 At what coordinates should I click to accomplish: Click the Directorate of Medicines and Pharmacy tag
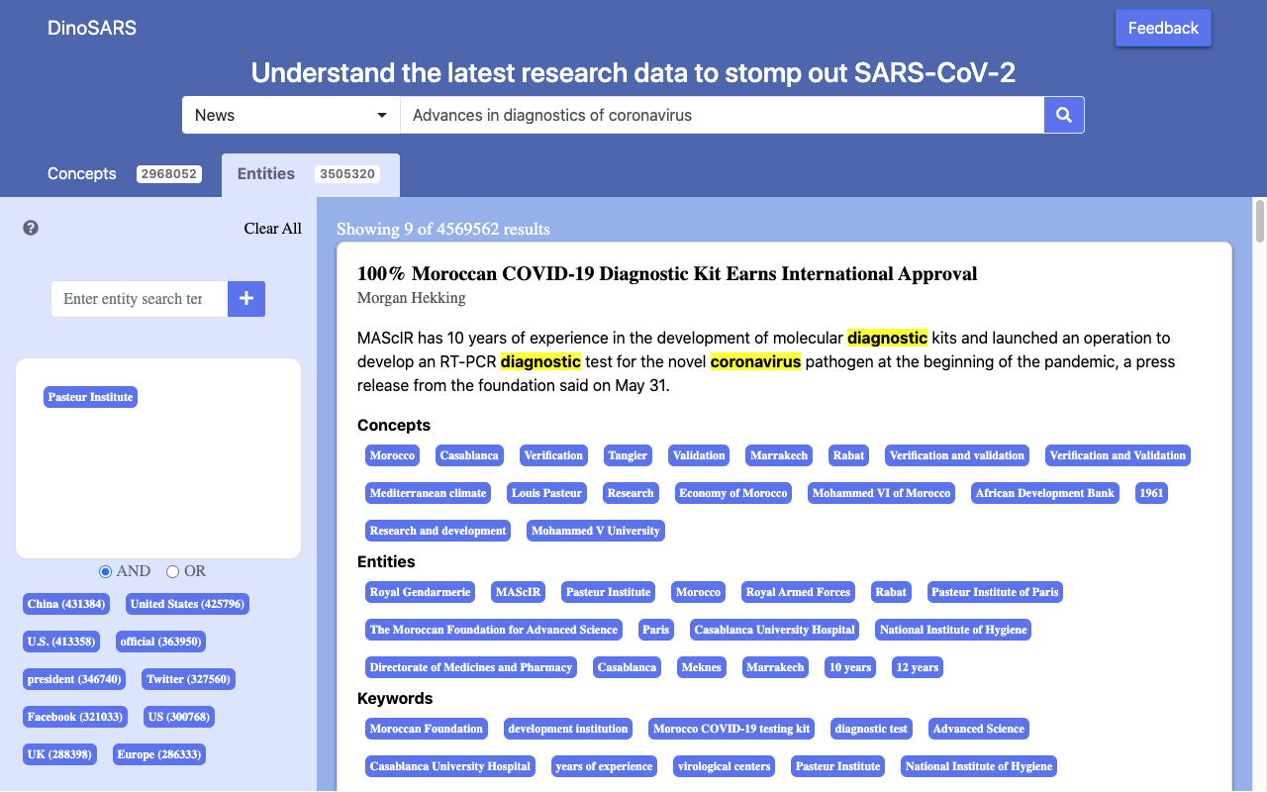point(471,667)
